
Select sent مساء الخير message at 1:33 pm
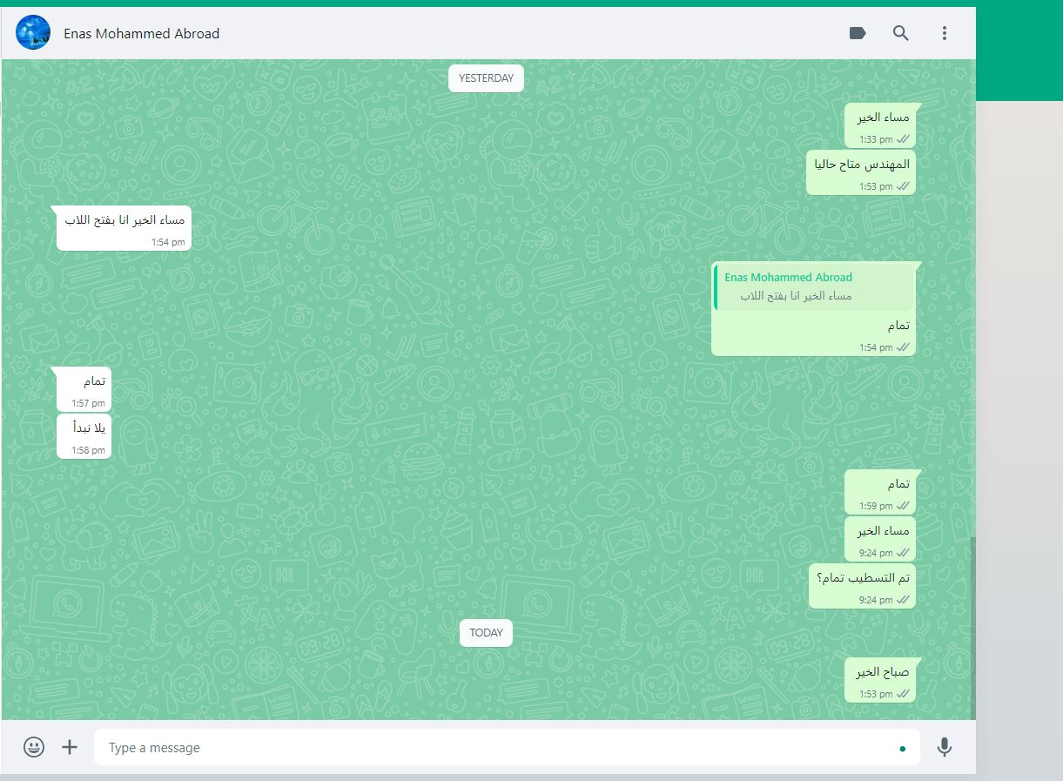coord(880,125)
